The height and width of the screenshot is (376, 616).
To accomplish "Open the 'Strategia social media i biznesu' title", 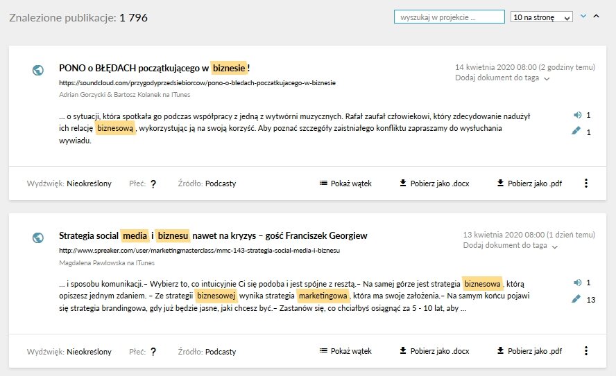I will coord(213,235).
